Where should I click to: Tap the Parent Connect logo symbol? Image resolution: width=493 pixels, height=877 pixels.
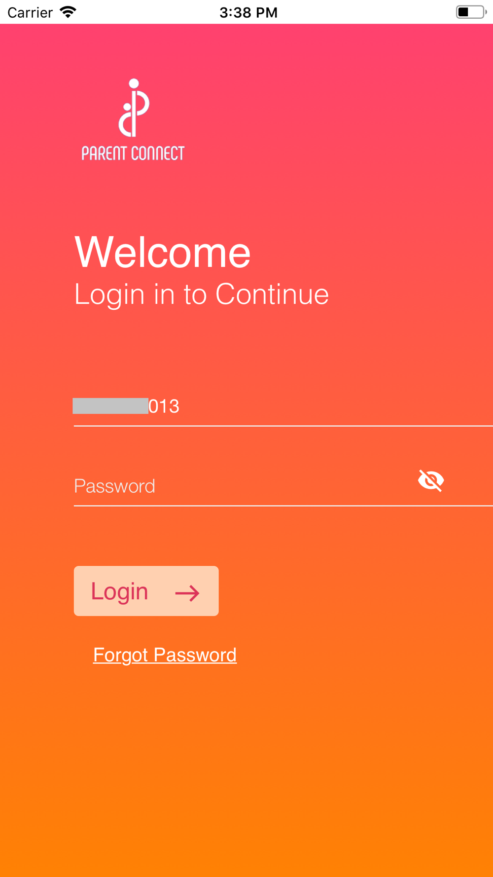tap(134, 108)
